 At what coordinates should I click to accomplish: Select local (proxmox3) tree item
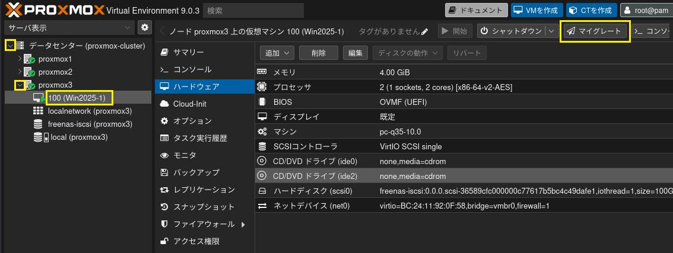(79, 137)
